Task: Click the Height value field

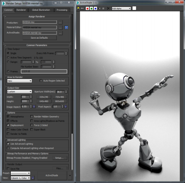Action: tap(25, 101)
